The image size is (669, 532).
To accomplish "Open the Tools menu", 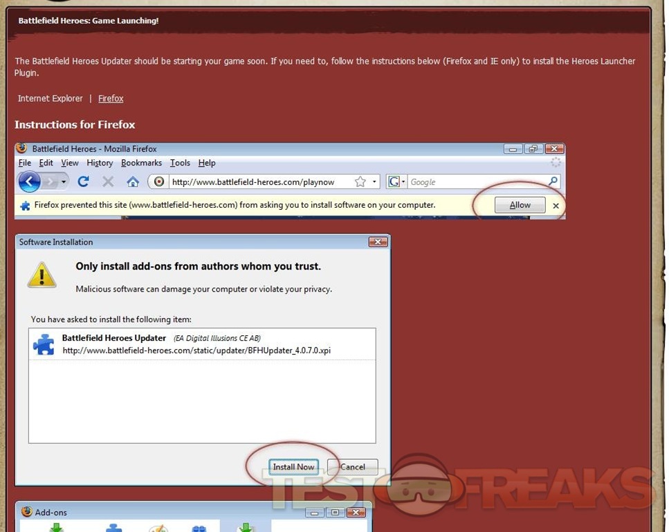I will [180, 163].
